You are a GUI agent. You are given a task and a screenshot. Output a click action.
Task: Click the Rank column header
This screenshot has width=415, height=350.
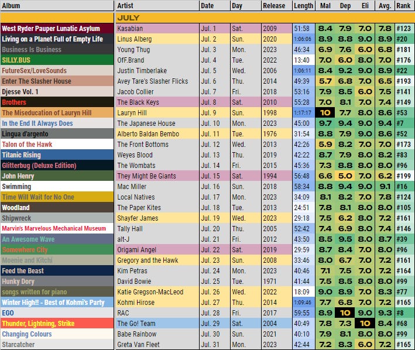[403, 5]
